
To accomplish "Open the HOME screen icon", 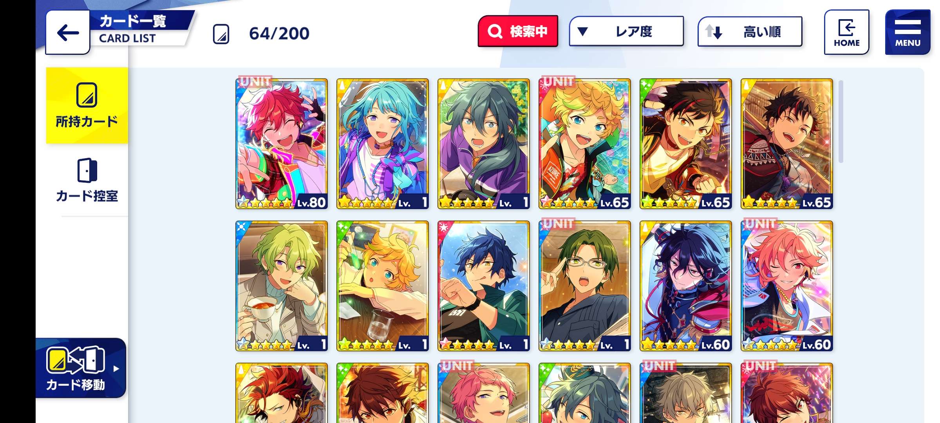I will tap(846, 32).
